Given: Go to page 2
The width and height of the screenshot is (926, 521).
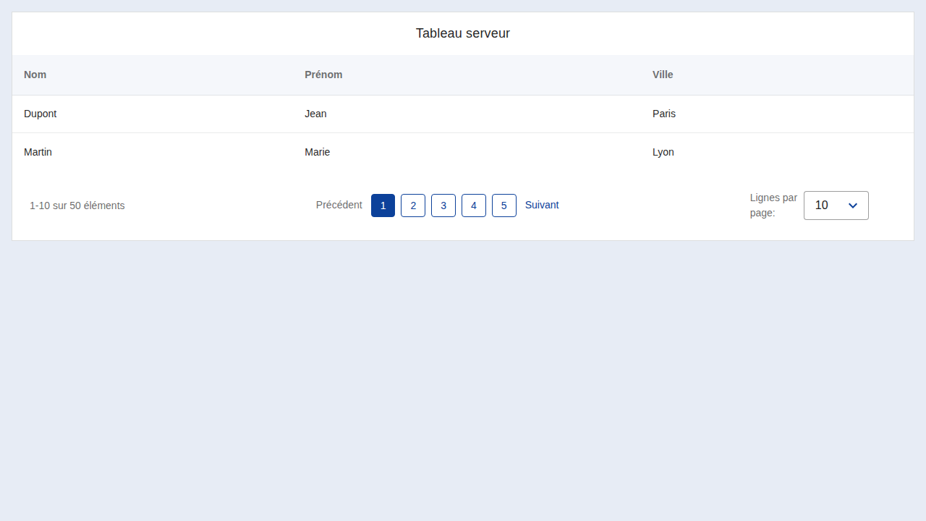Looking at the screenshot, I should pos(413,206).
